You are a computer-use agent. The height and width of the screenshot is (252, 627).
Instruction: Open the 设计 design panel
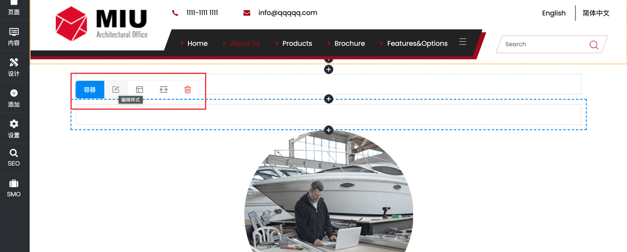14,67
